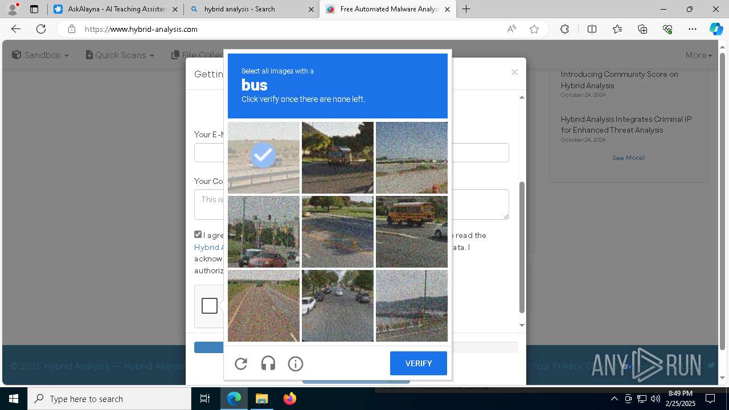This screenshot has width=729, height=410.
Task: Select the top-right tile with open field
Action: coord(412,158)
